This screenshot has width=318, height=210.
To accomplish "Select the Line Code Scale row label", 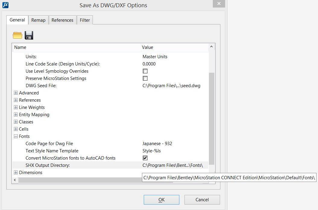I will tap(63, 64).
